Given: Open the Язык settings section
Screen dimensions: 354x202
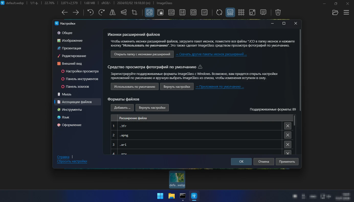Looking at the screenshot, I should 78,117.
